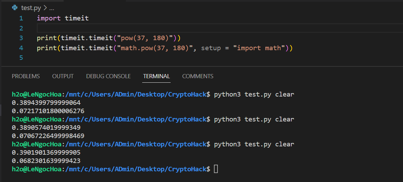Click line number 4 in the gutter
This screenshot has height=182, width=403.
coord(21,48)
